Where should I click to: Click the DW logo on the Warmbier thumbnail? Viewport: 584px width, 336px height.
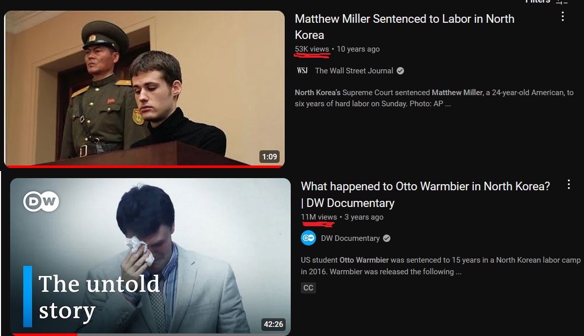pos(41,201)
